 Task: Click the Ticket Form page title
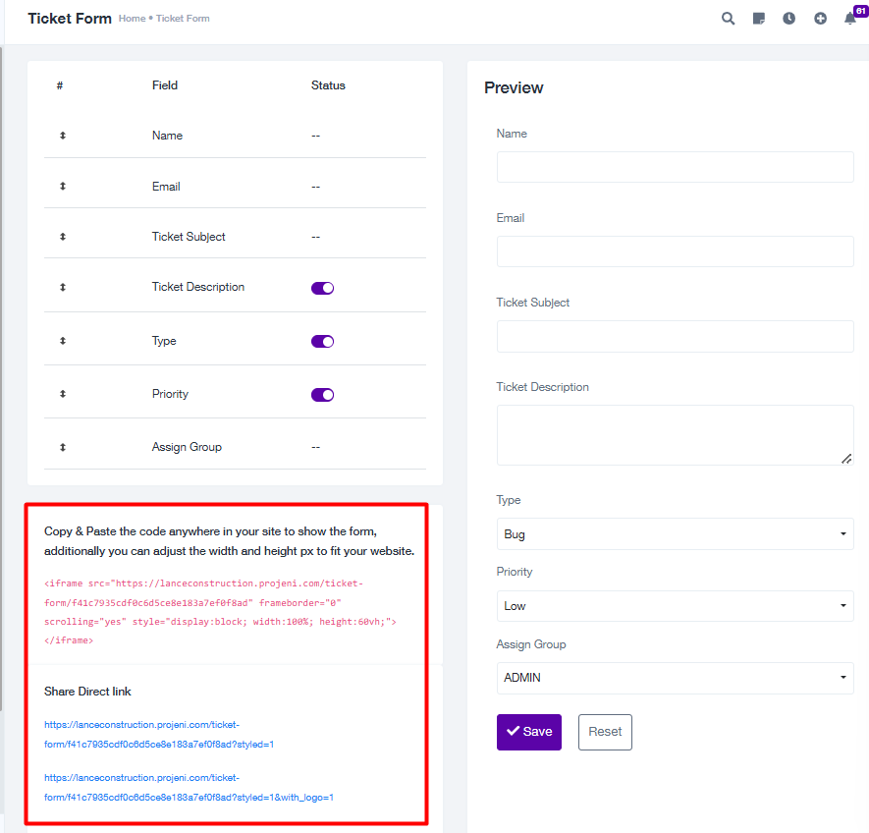point(70,19)
